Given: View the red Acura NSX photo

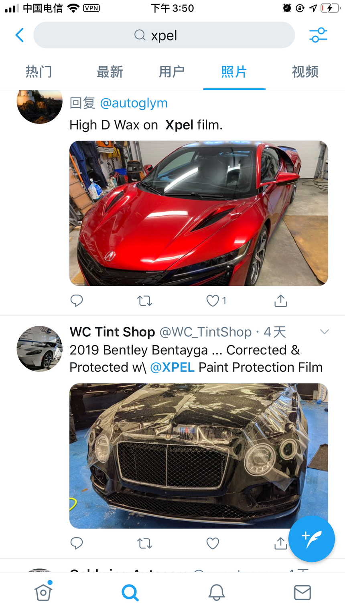Looking at the screenshot, I should 199,213.
